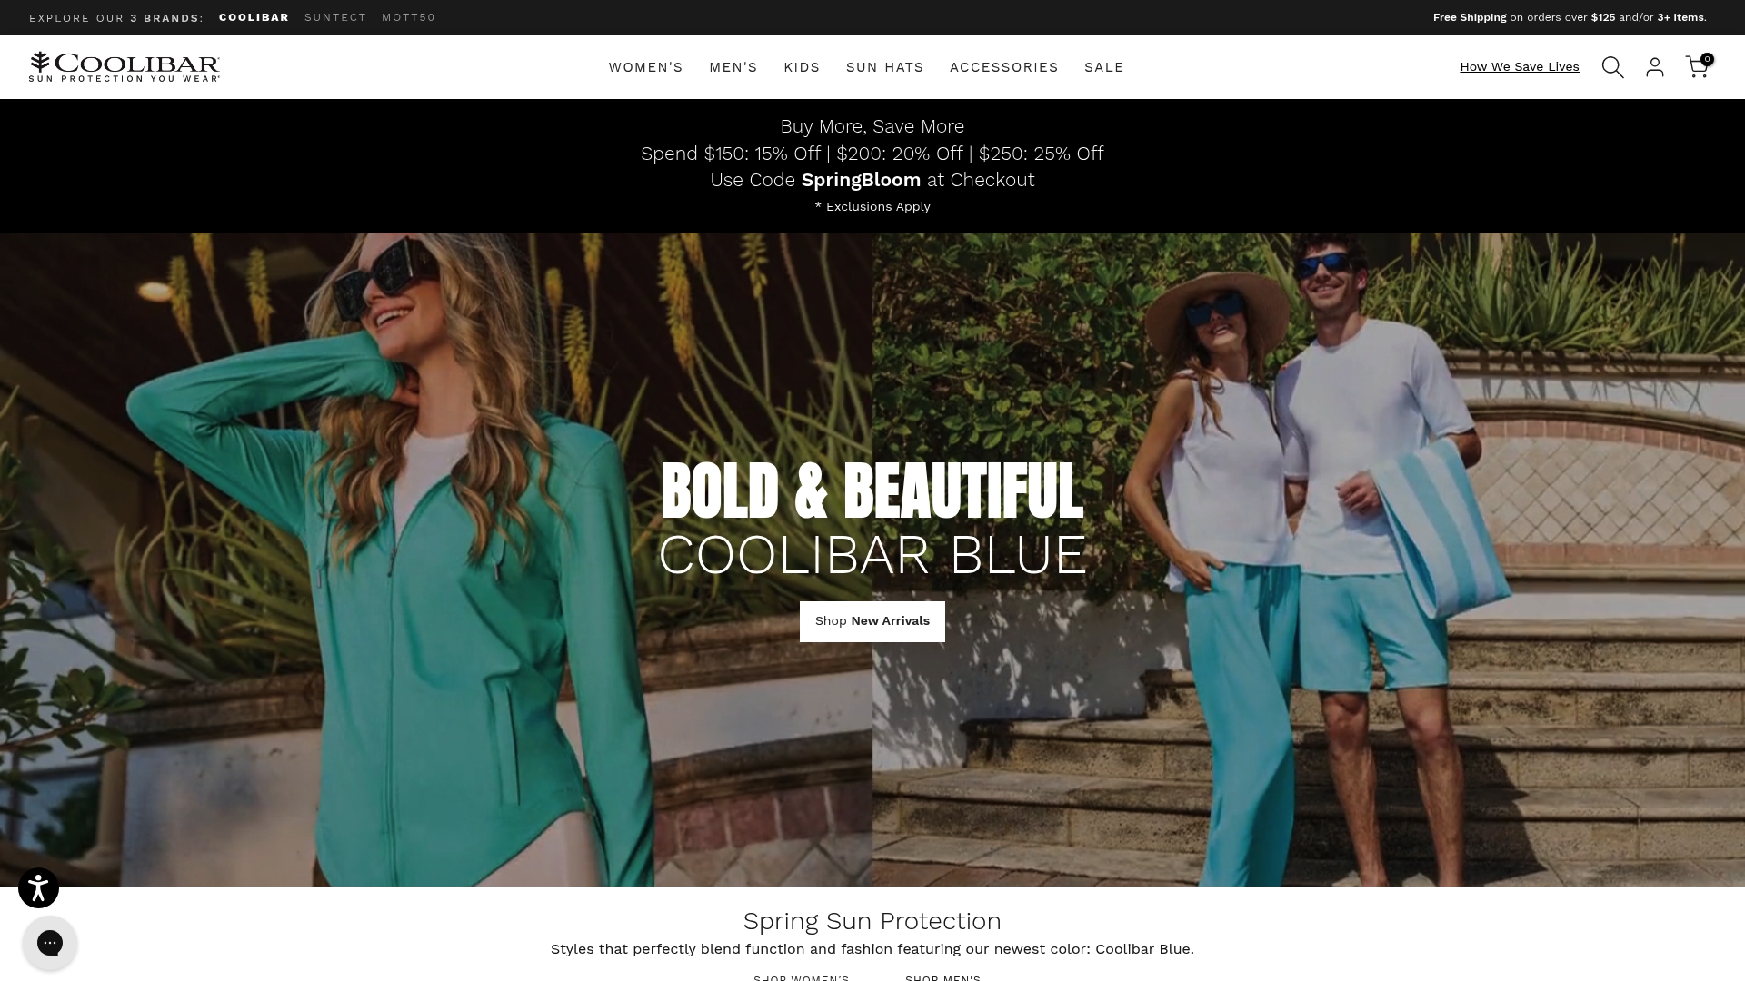Open the Kids menu

pyautogui.click(x=802, y=67)
